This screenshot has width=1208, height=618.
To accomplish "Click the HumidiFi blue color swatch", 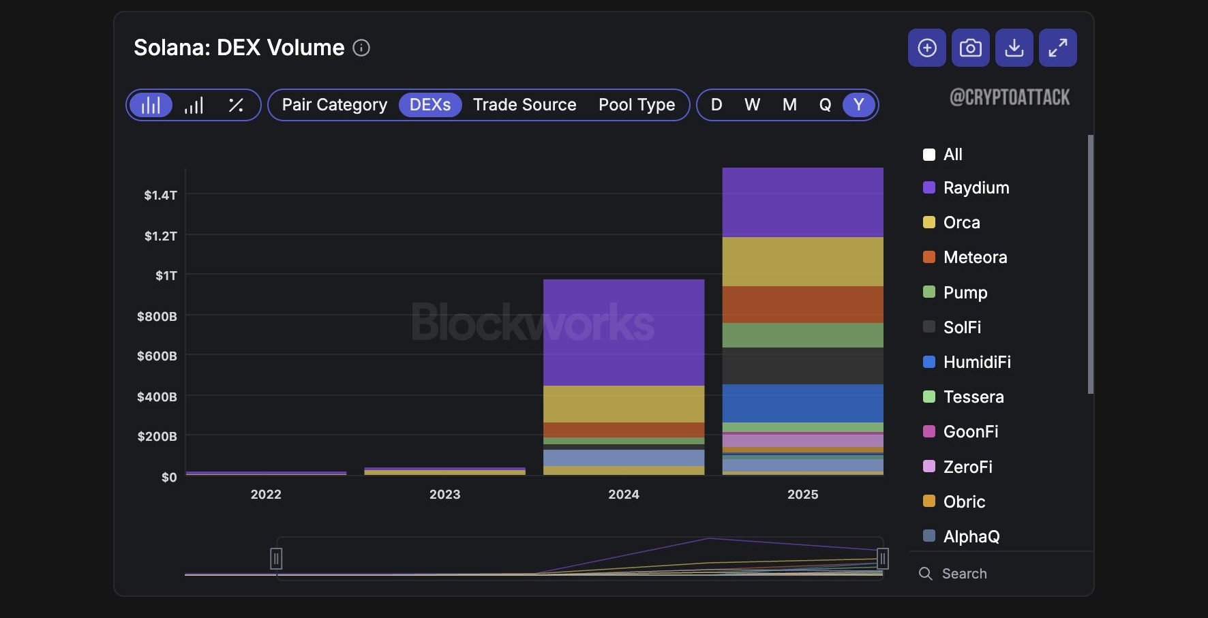I will tap(928, 362).
